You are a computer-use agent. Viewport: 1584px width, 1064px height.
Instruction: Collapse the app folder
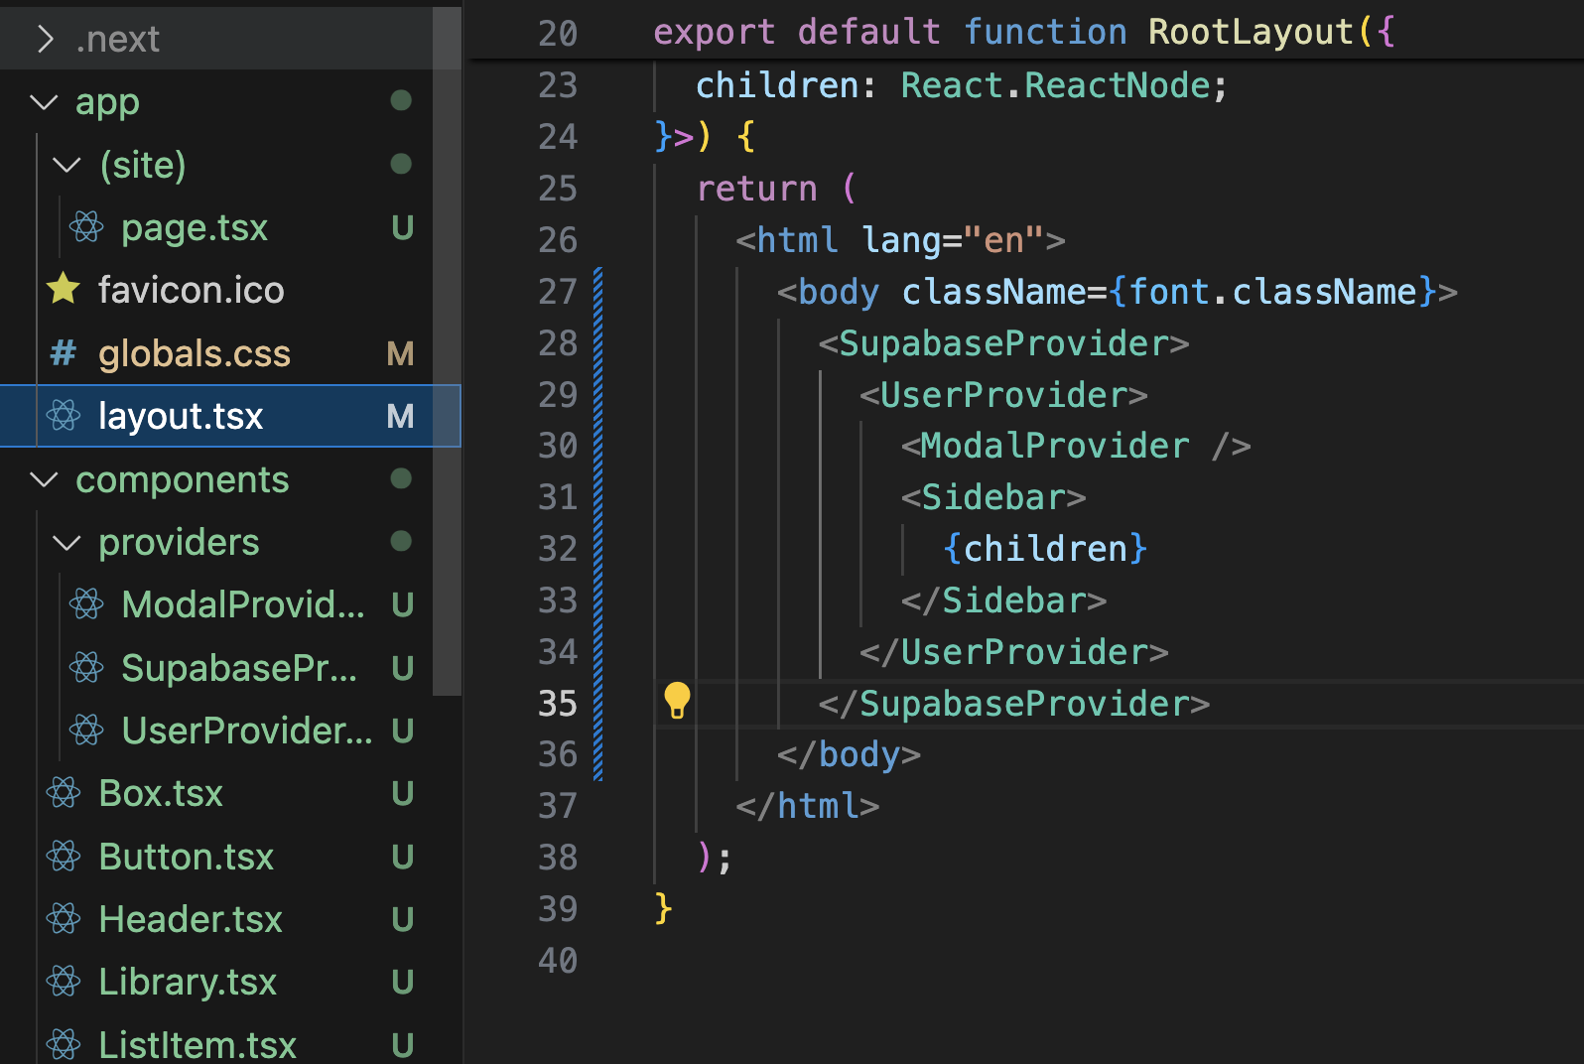pyautogui.click(x=45, y=101)
